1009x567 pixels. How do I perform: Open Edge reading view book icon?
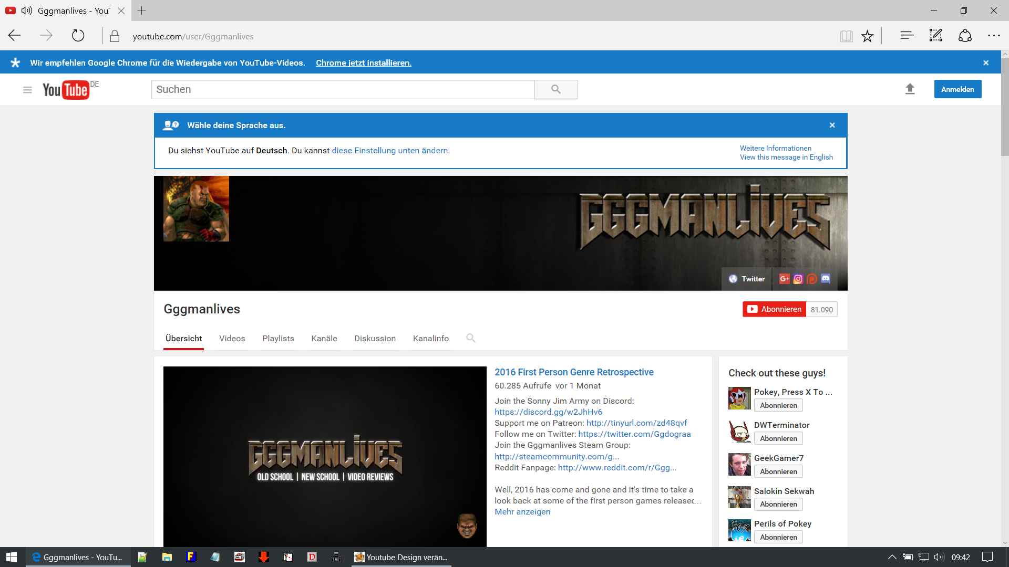pyautogui.click(x=846, y=36)
